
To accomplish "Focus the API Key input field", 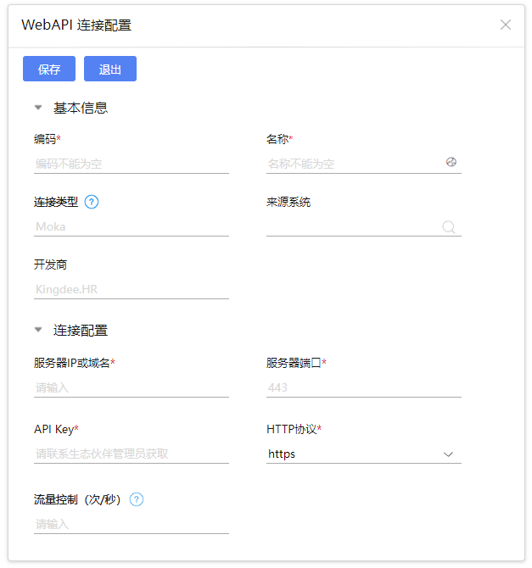I will pos(131,454).
